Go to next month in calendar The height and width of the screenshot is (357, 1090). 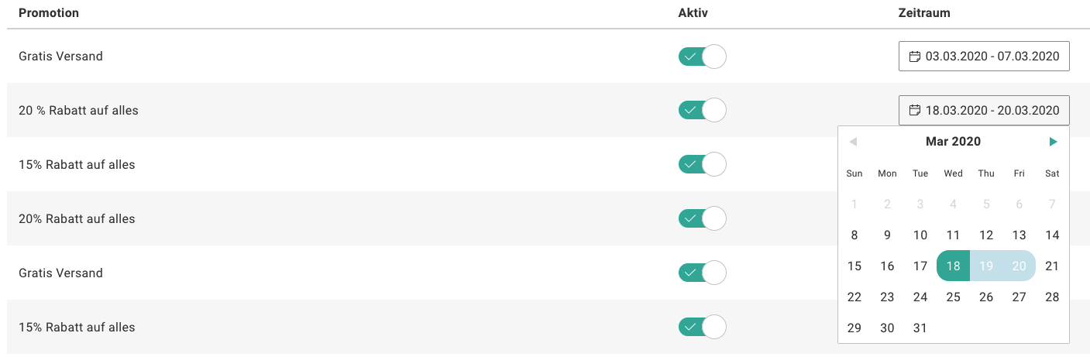coord(1053,142)
